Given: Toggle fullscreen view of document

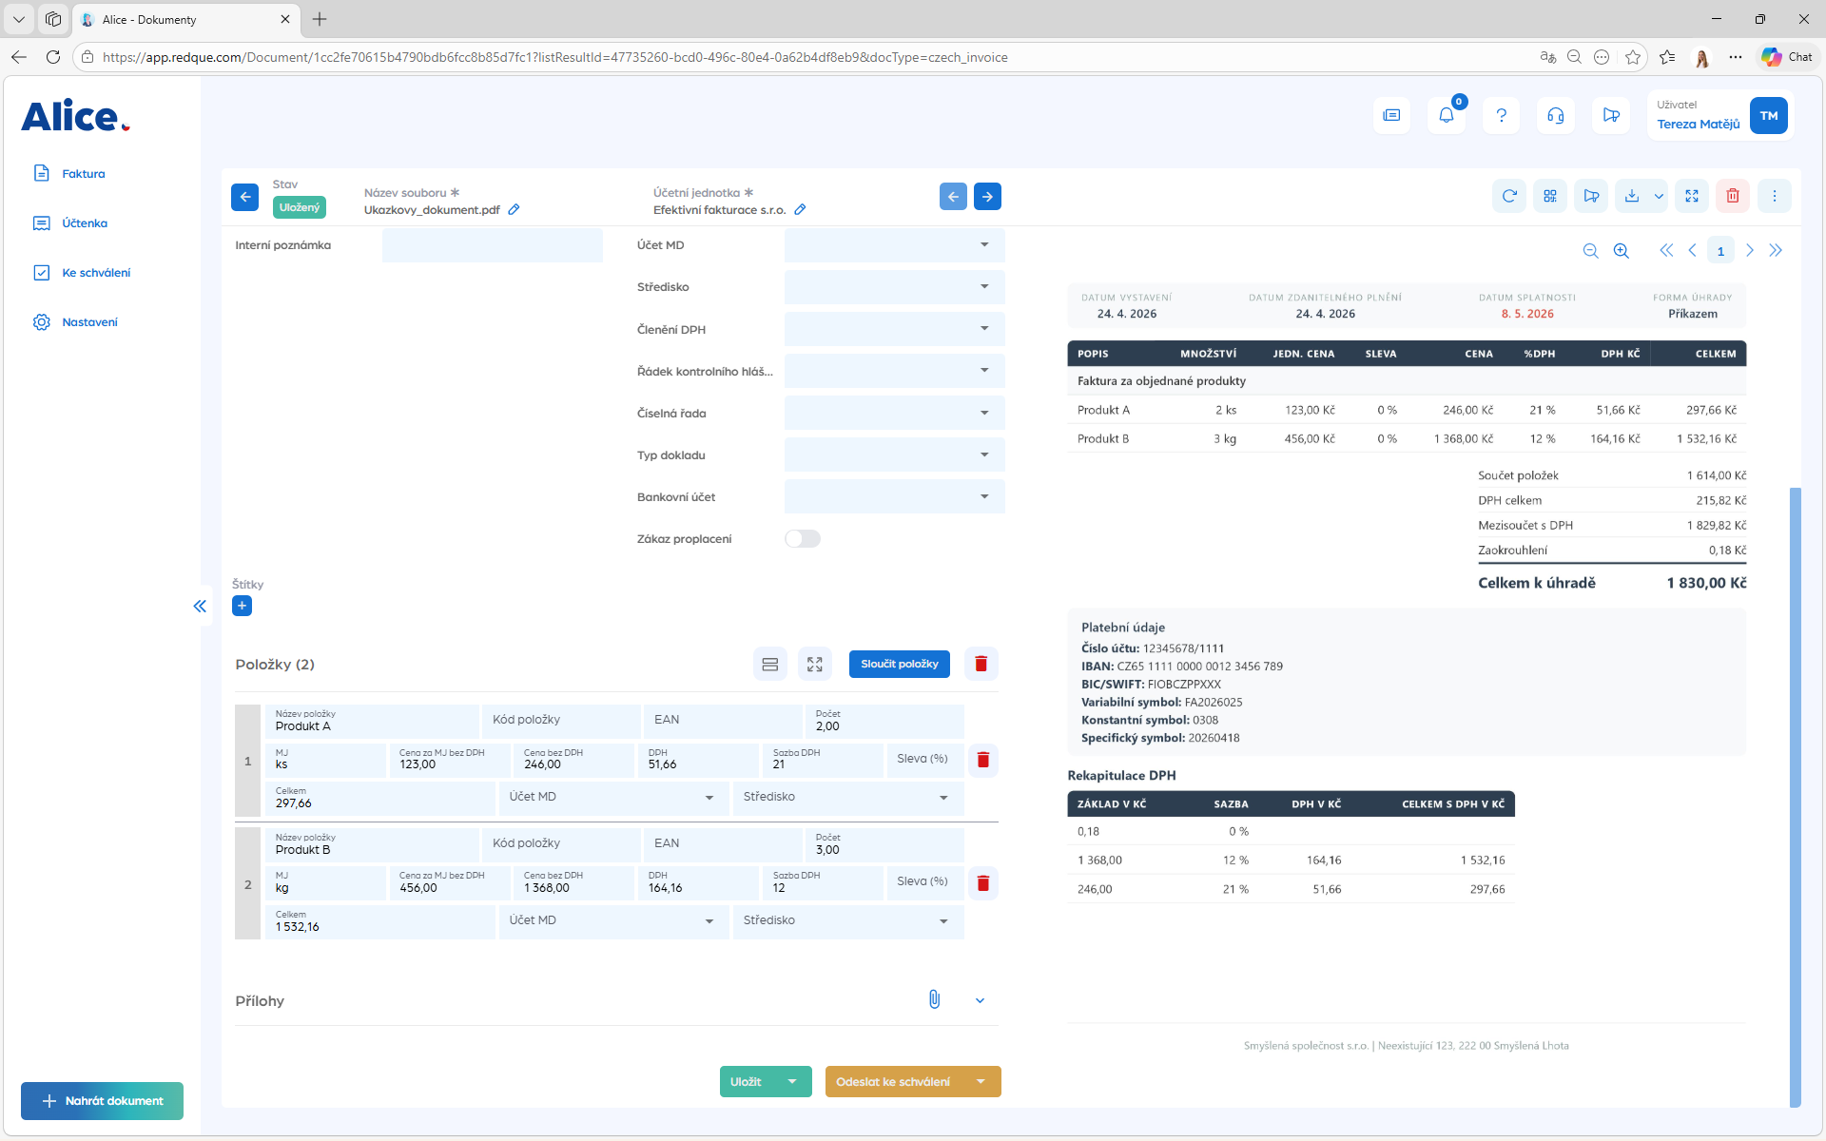Looking at the screenshot, I should pos(1692,196).
